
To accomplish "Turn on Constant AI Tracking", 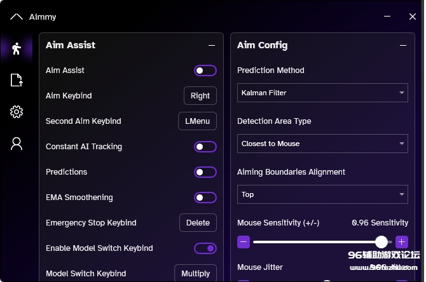I will pos(205,147).
